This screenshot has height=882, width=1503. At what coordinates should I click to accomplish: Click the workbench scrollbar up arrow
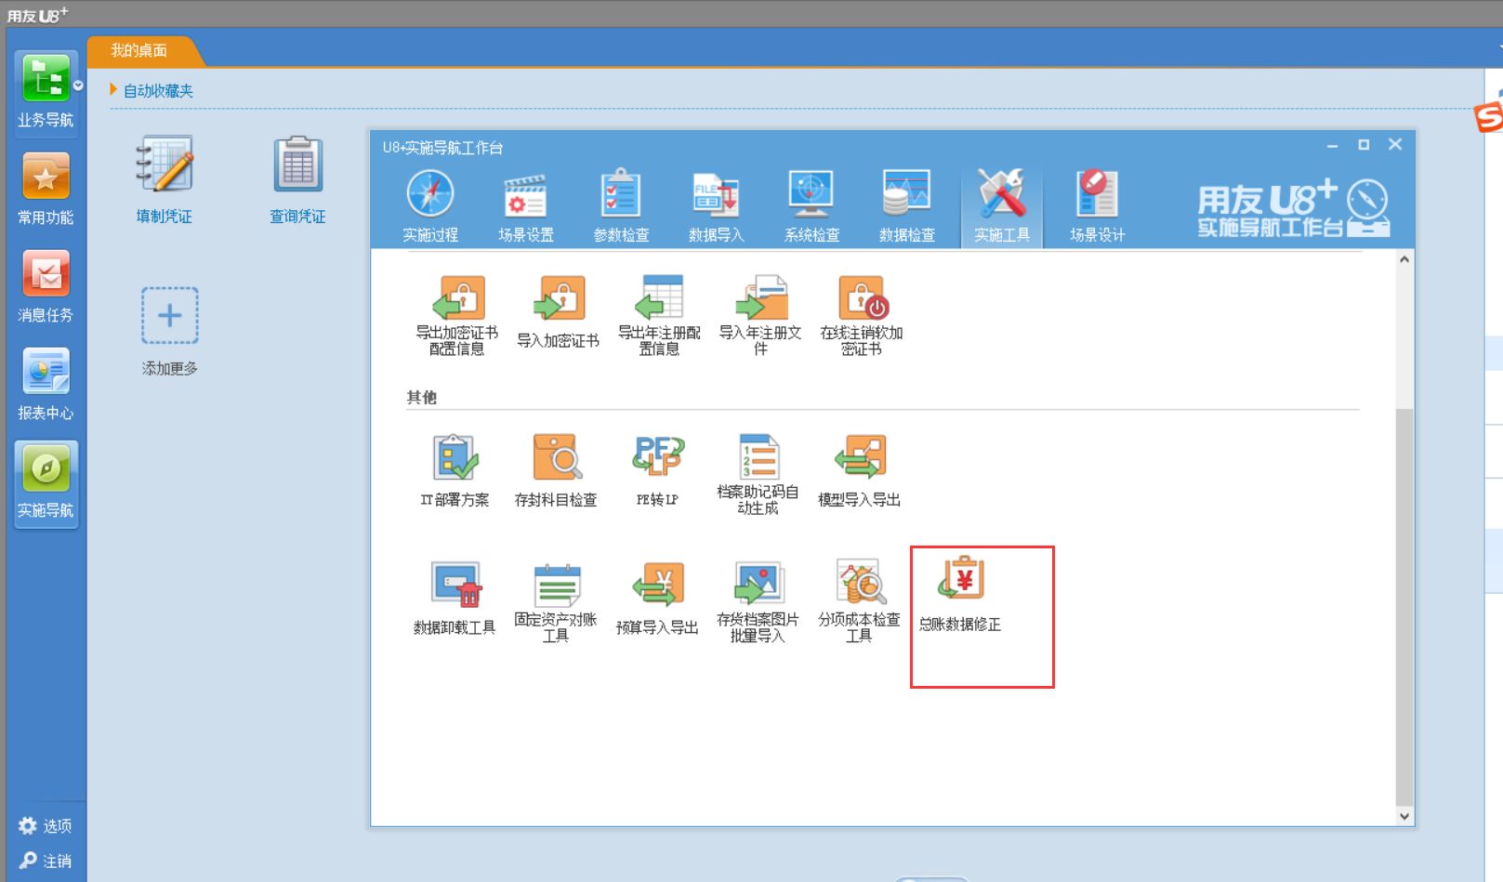[x=1404, y=259]
